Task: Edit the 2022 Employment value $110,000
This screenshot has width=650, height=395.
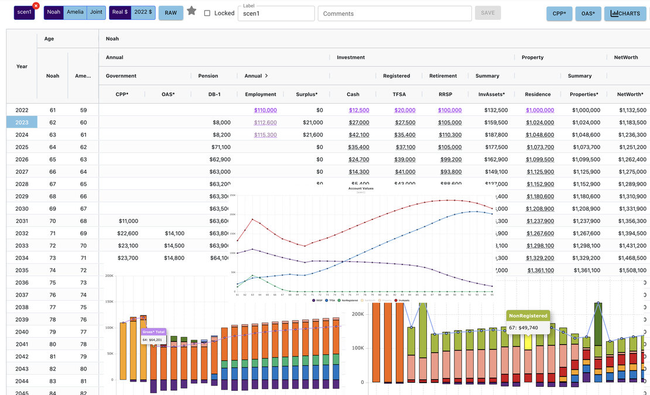Action: coord(265,110)
